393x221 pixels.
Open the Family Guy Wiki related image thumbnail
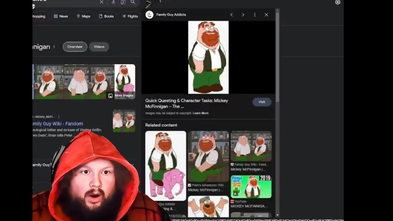coord(251,146)
